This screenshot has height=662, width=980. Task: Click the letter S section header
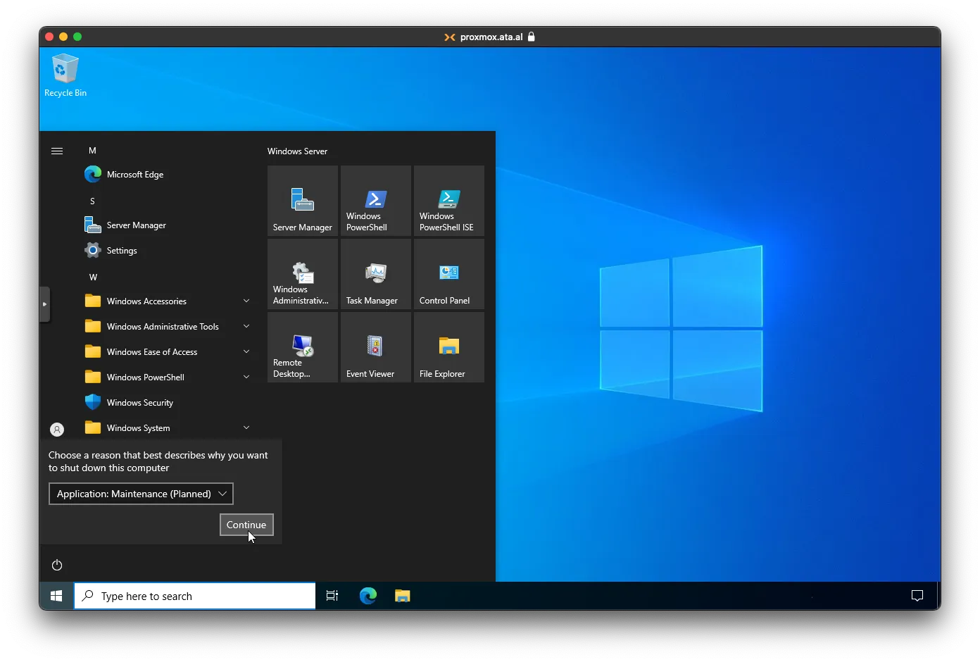(92, 201)
